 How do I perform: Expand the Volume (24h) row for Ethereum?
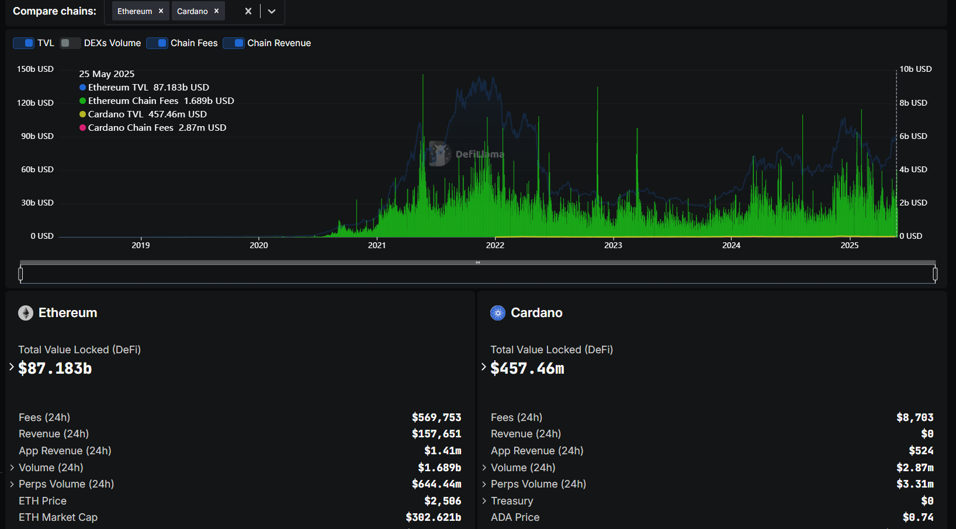pos(12,467)
